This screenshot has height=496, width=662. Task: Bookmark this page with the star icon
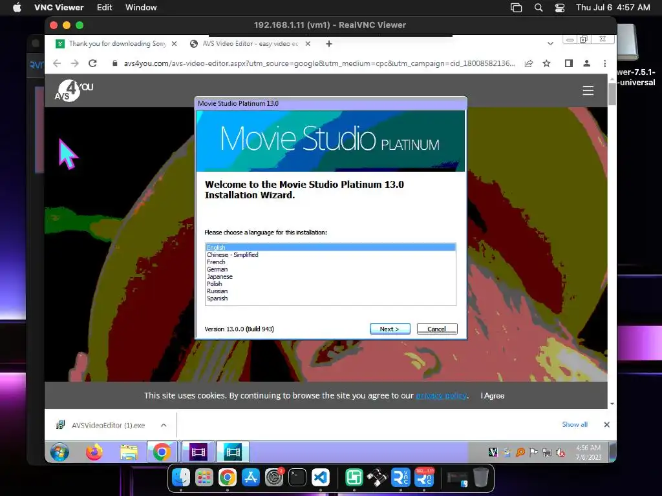point(546,63)
